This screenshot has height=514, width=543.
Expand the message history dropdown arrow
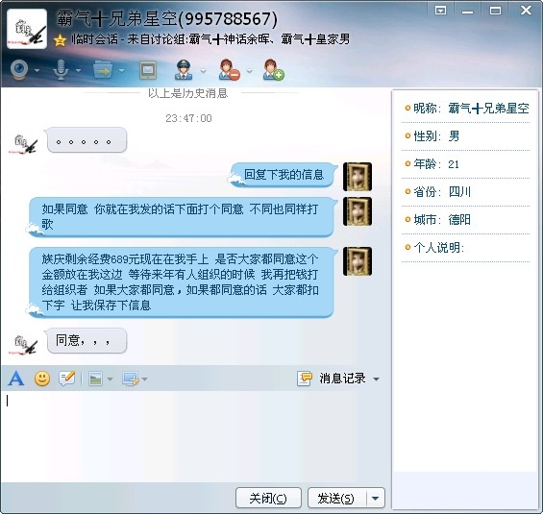tap(376, 379)
